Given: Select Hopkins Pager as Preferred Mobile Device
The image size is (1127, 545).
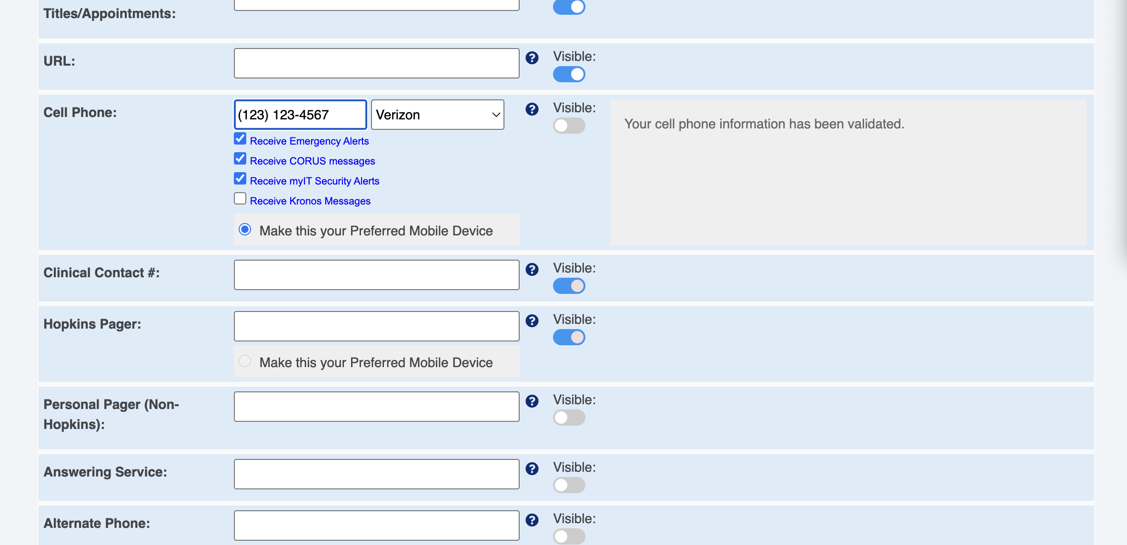Looking at the screenshot, I should [x=245, y=361].
